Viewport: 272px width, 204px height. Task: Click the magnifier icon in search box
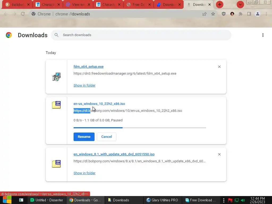tap(56, 35)
